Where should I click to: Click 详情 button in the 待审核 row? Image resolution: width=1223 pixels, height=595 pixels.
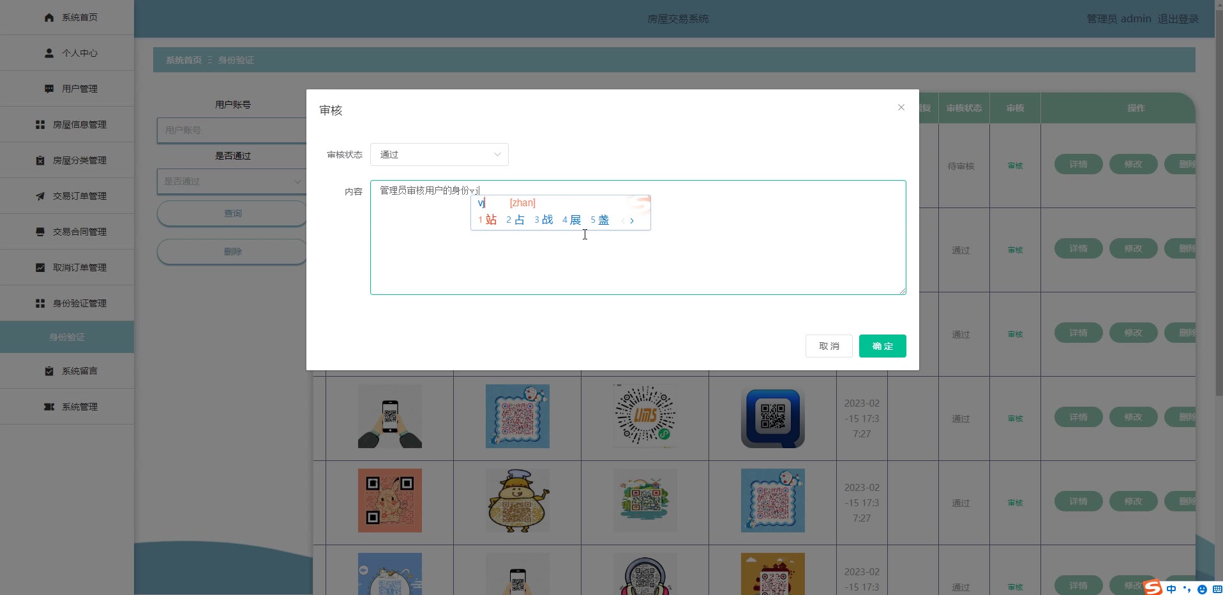tap(1078, 165)
